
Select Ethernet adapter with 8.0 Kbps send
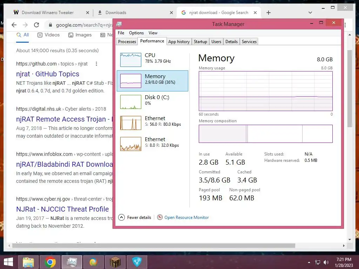[153, 144]
